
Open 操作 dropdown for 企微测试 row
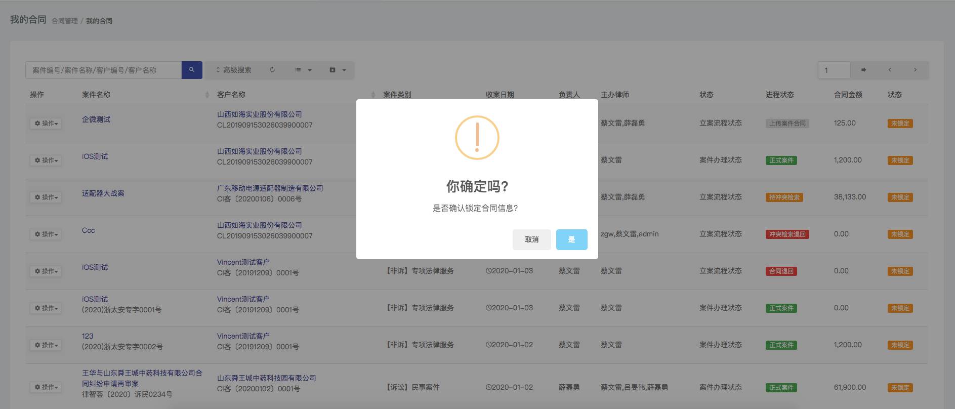[46, 124]
